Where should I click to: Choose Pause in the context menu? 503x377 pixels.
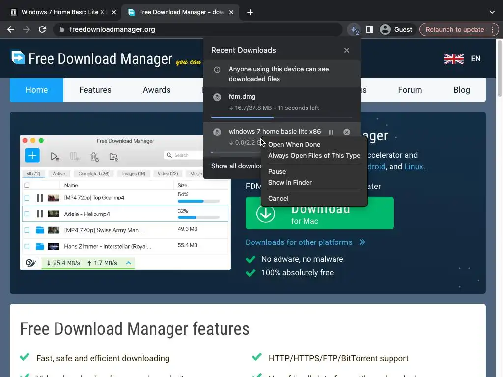coord(277,171)
